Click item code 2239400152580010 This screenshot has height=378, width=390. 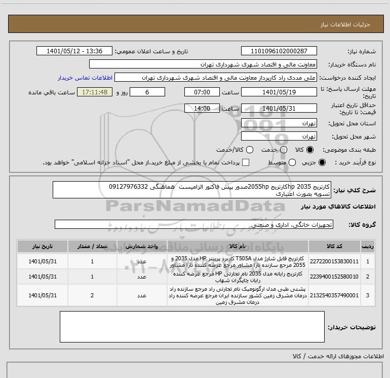coord(334,277)
